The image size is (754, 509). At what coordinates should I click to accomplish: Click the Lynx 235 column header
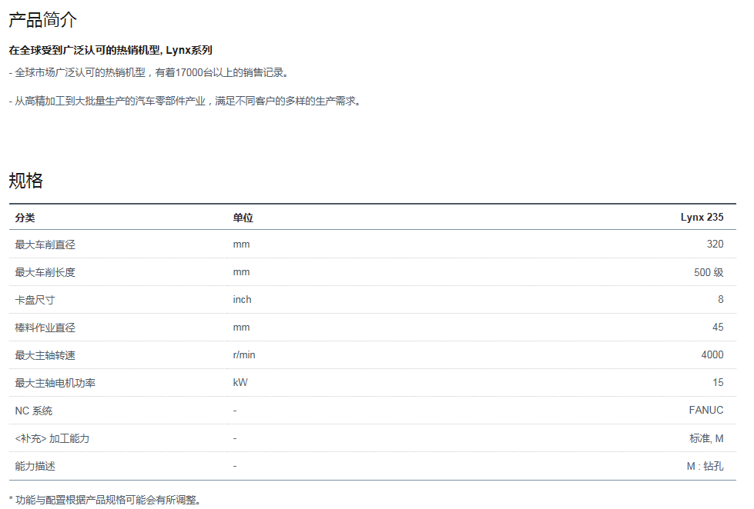pyautogui.click(x=702, y=217)
